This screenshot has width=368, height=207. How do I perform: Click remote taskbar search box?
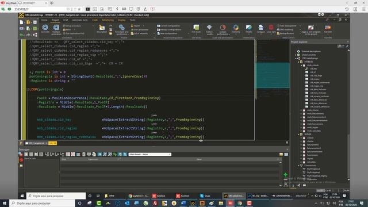pos(56,195)
